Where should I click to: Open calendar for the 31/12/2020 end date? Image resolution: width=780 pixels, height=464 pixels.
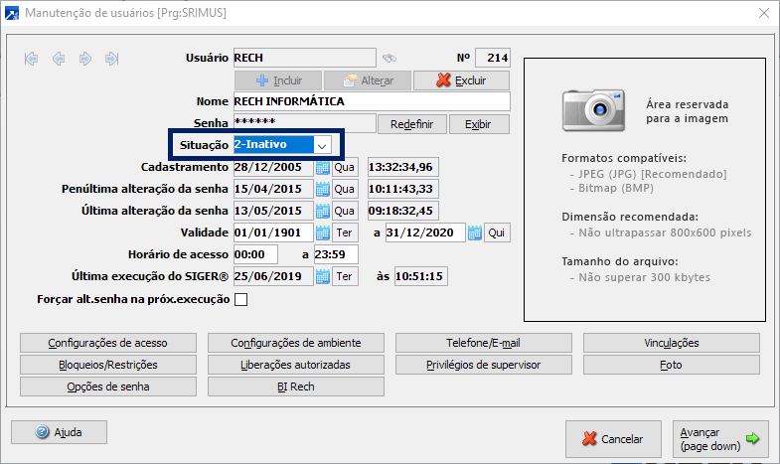474,232
